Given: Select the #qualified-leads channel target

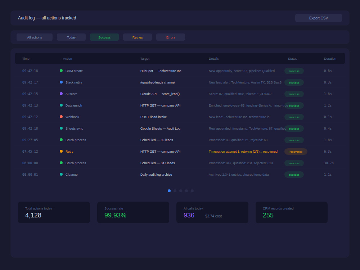Looking at the screenshot, I should 158,82.
